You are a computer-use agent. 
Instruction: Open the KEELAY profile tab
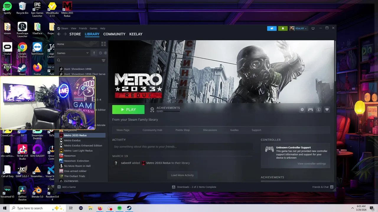[x=136, y=34]
